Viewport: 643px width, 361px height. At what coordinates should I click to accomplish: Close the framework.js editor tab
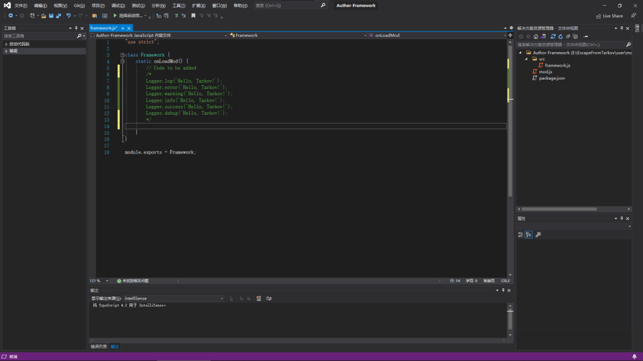tap(129, 28)
